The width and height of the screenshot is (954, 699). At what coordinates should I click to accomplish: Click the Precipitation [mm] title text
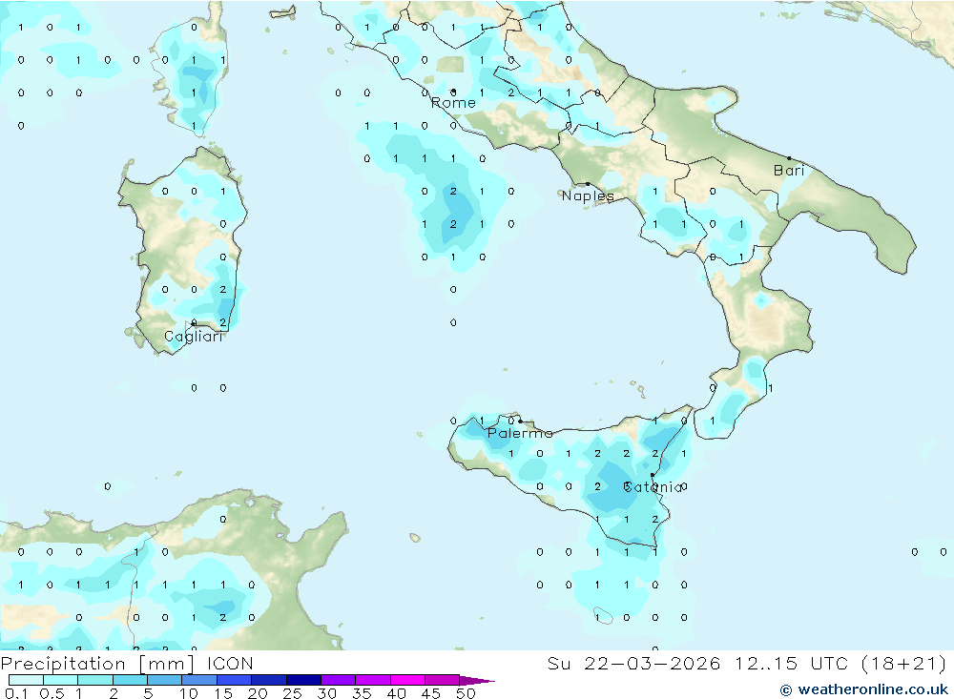point(97,664)
